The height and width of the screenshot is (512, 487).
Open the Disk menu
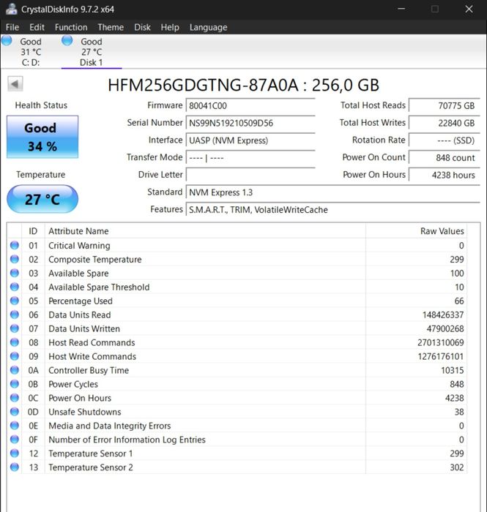point(142,27)
